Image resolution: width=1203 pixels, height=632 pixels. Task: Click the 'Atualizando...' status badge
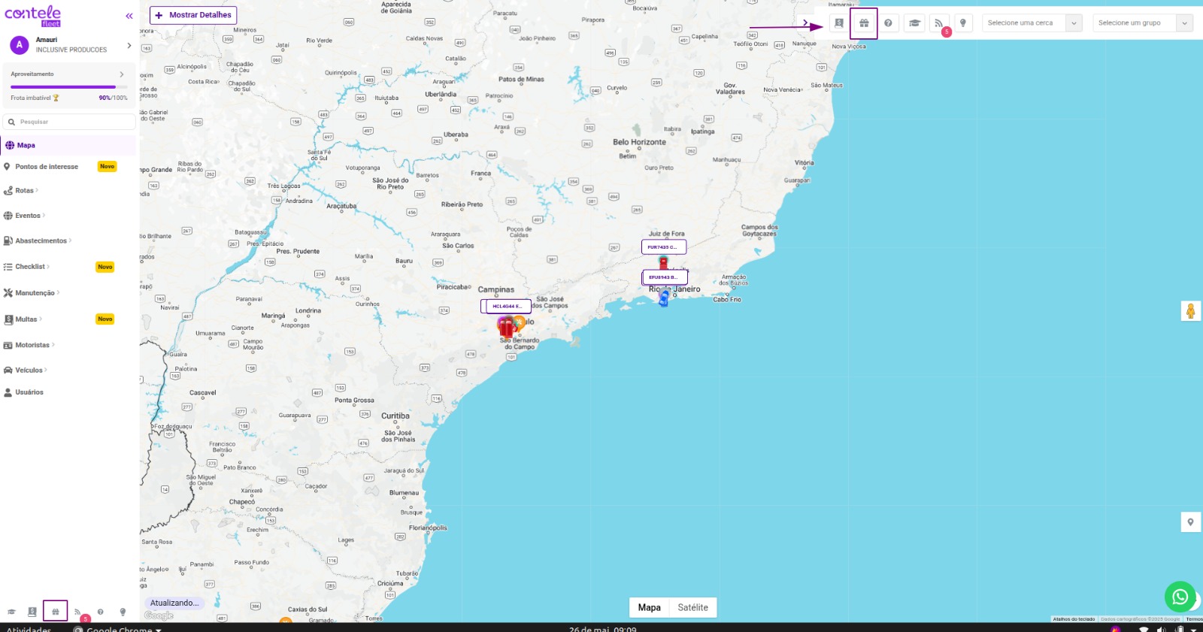[x=174, y=603]
